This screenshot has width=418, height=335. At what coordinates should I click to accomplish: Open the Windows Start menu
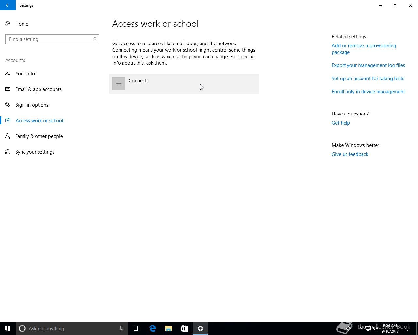pos(8,328)
